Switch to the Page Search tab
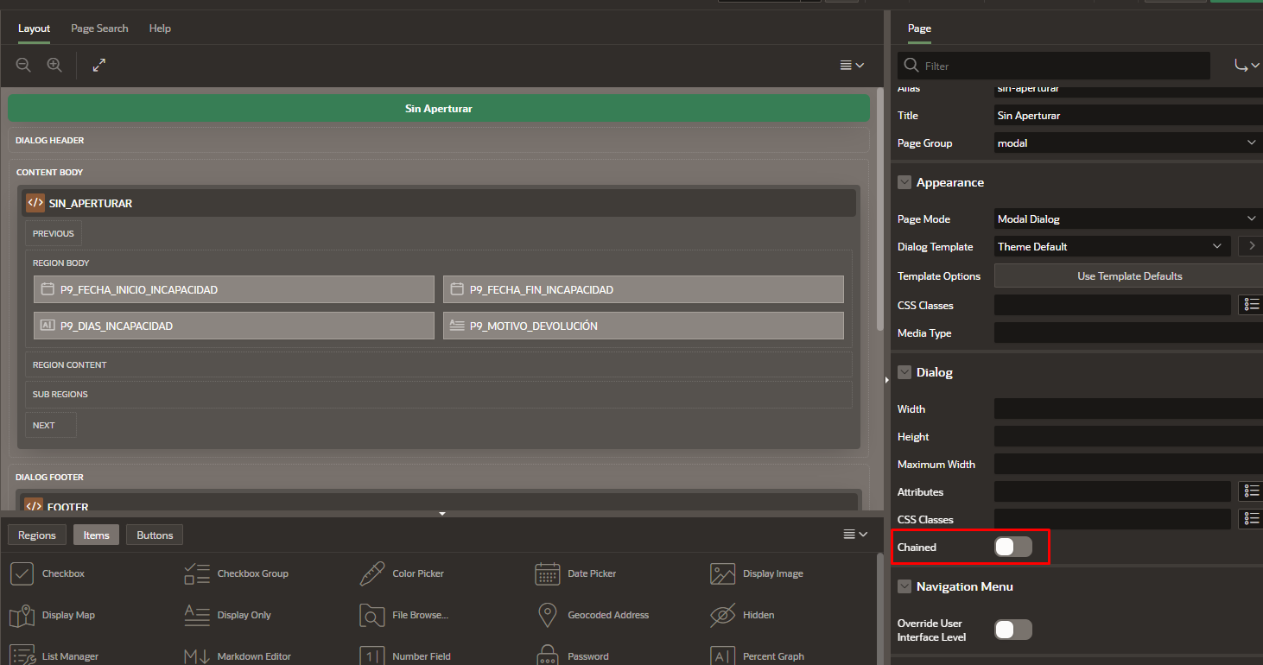 coord(98,28)
